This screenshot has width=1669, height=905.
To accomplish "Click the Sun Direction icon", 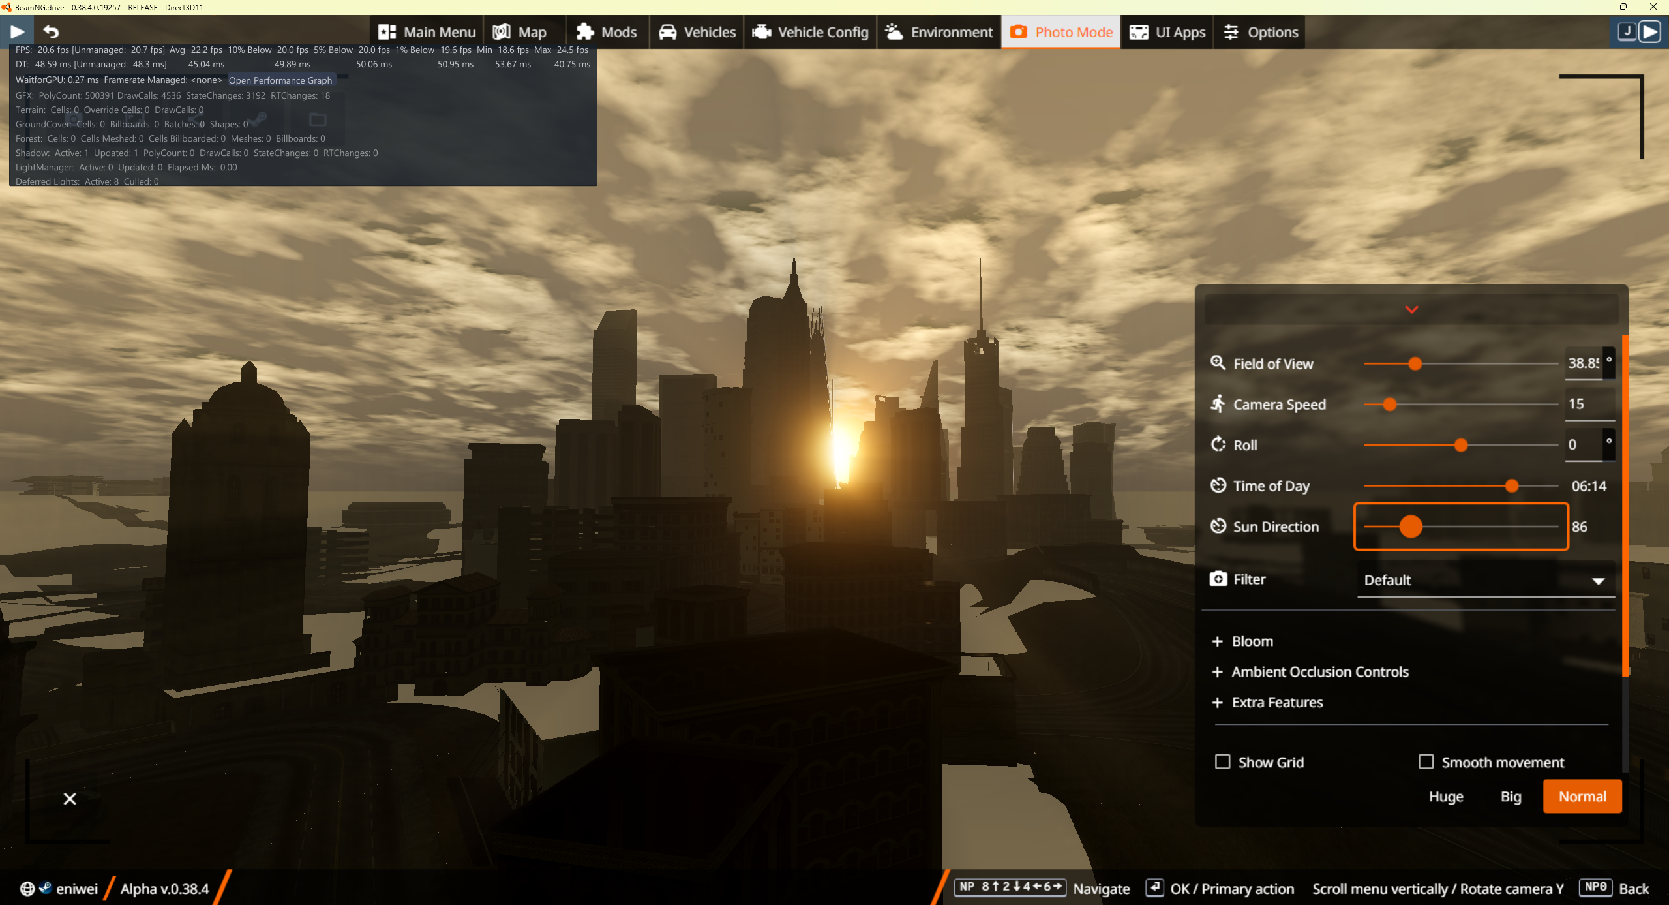I will [x=1218, y=526].
